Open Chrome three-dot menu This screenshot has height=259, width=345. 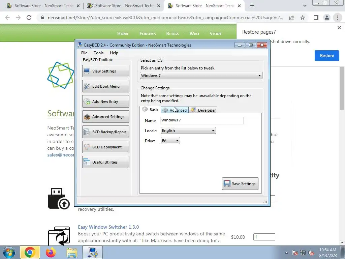point(338,18)
